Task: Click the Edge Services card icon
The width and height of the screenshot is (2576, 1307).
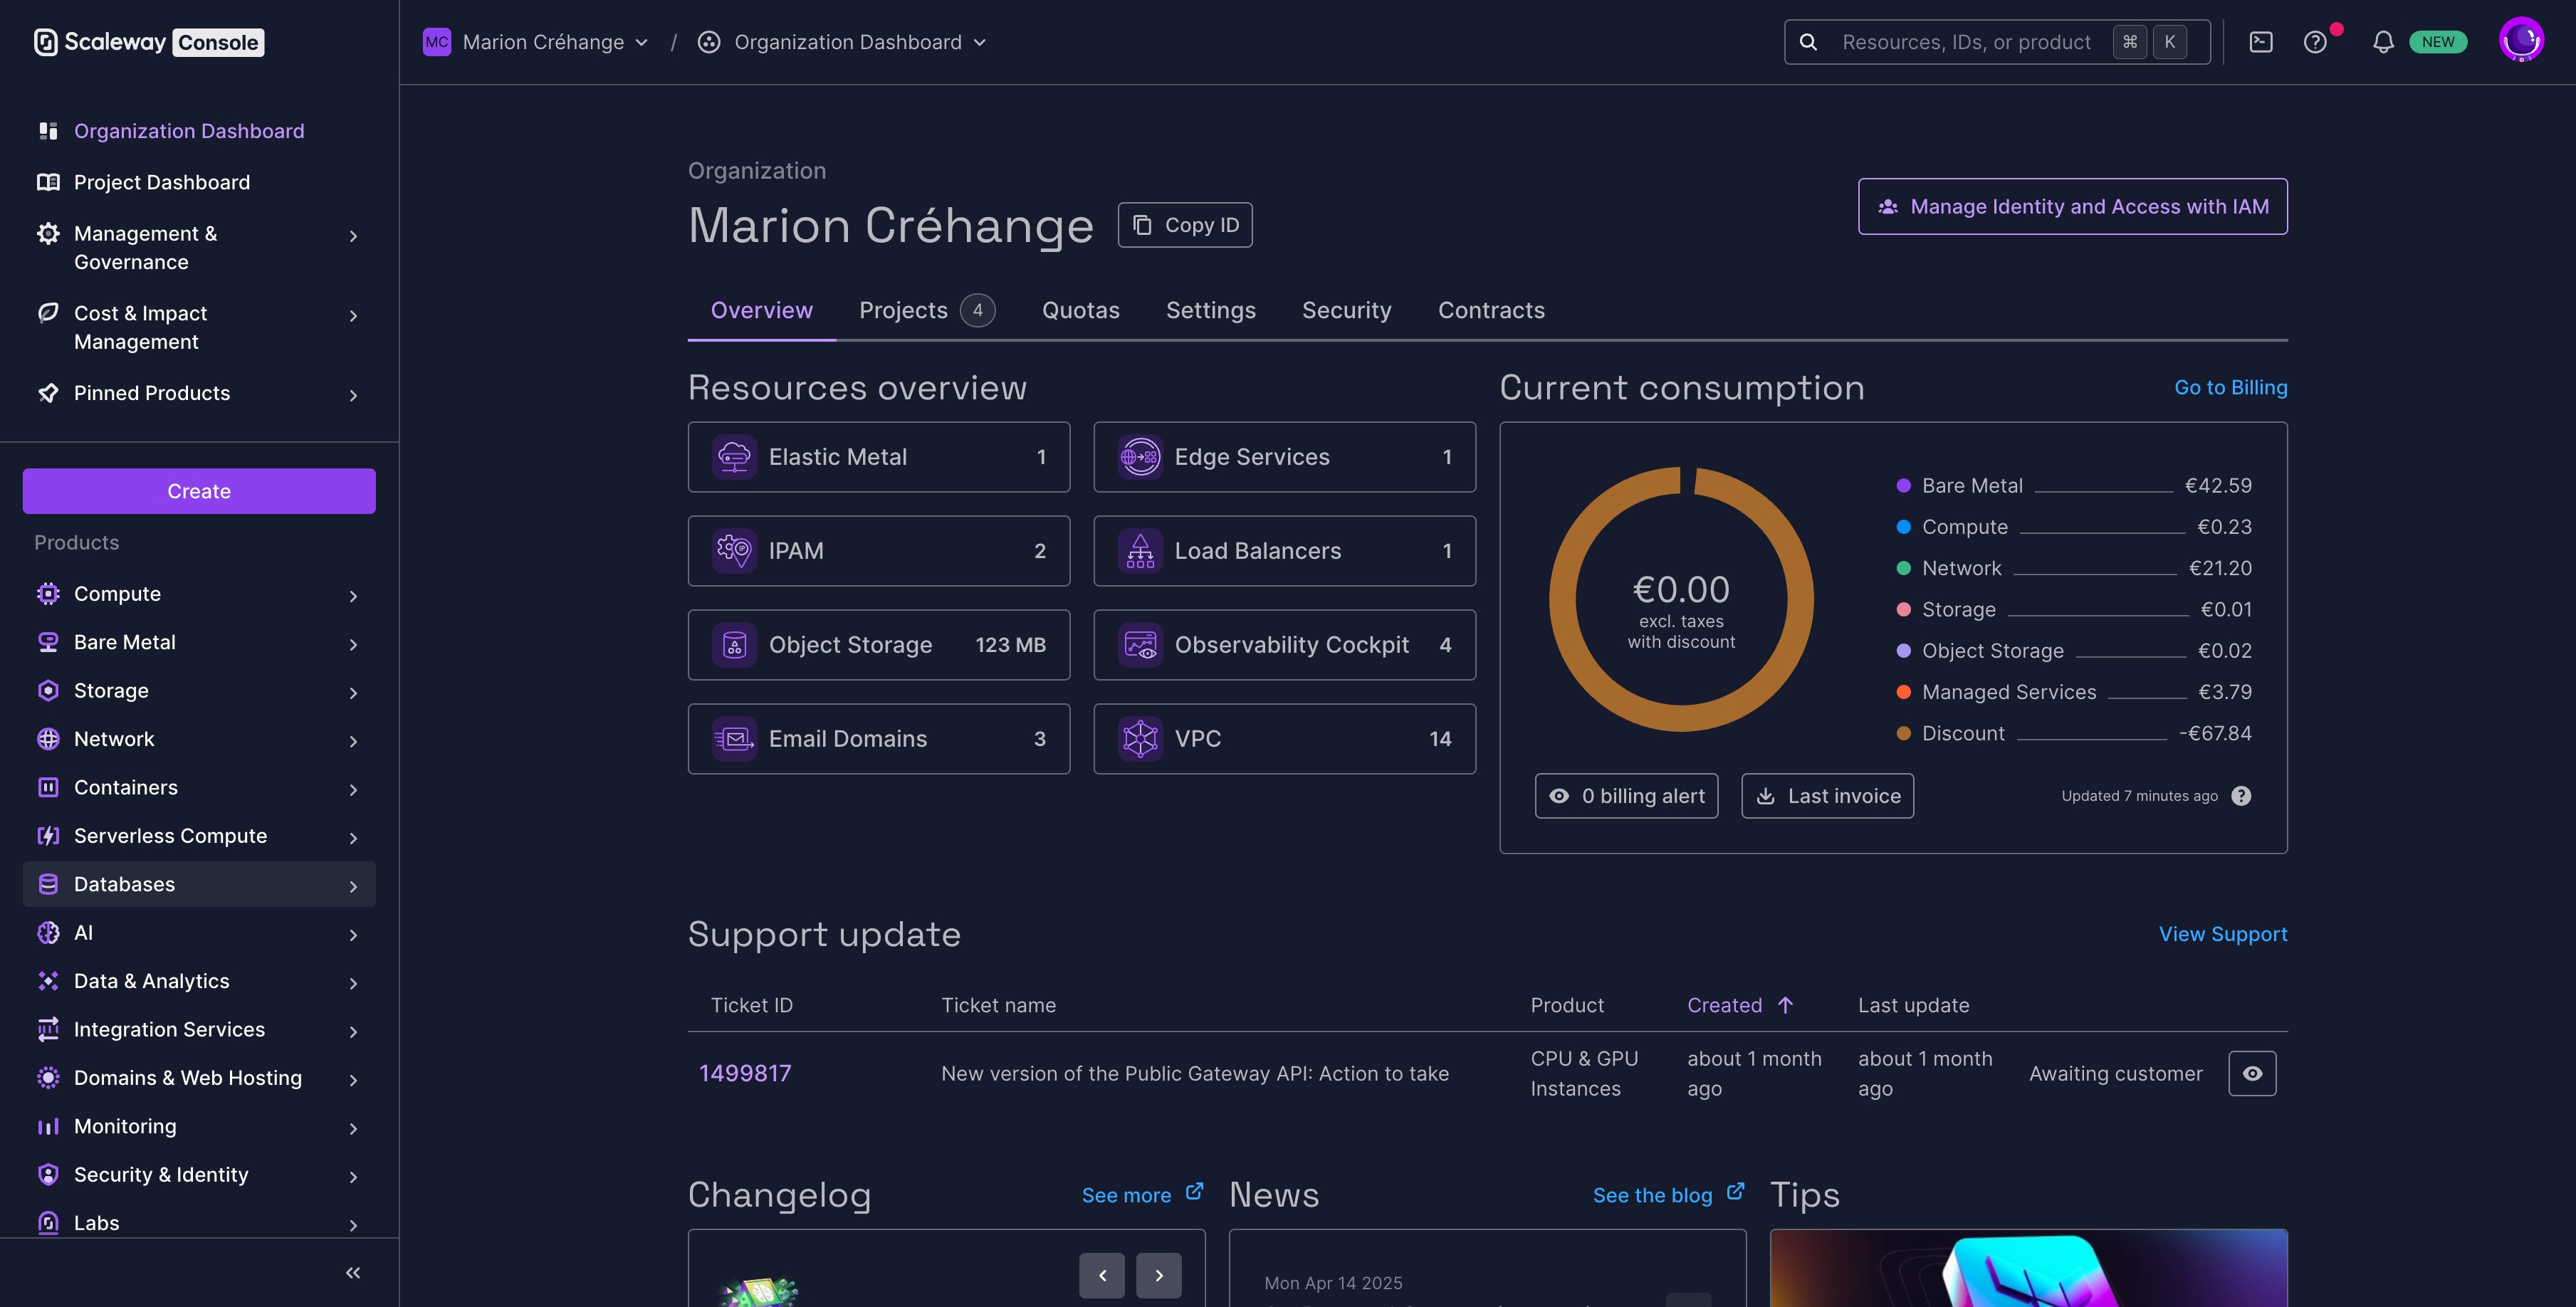Action: [1140, 457]
